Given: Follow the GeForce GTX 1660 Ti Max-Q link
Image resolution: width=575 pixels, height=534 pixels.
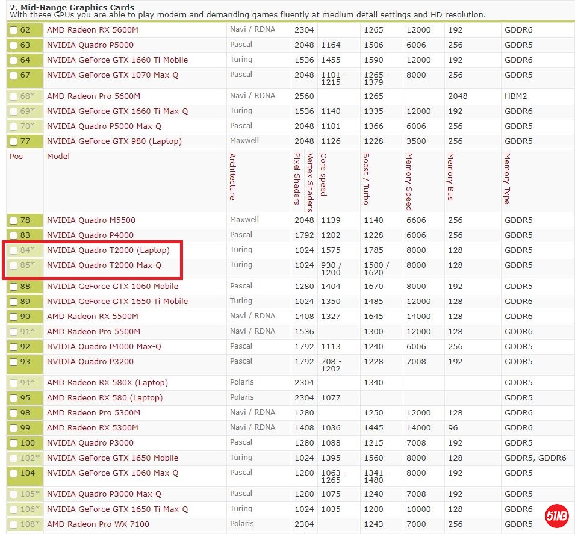Looking at the screenshot, I should coord(117,111).
